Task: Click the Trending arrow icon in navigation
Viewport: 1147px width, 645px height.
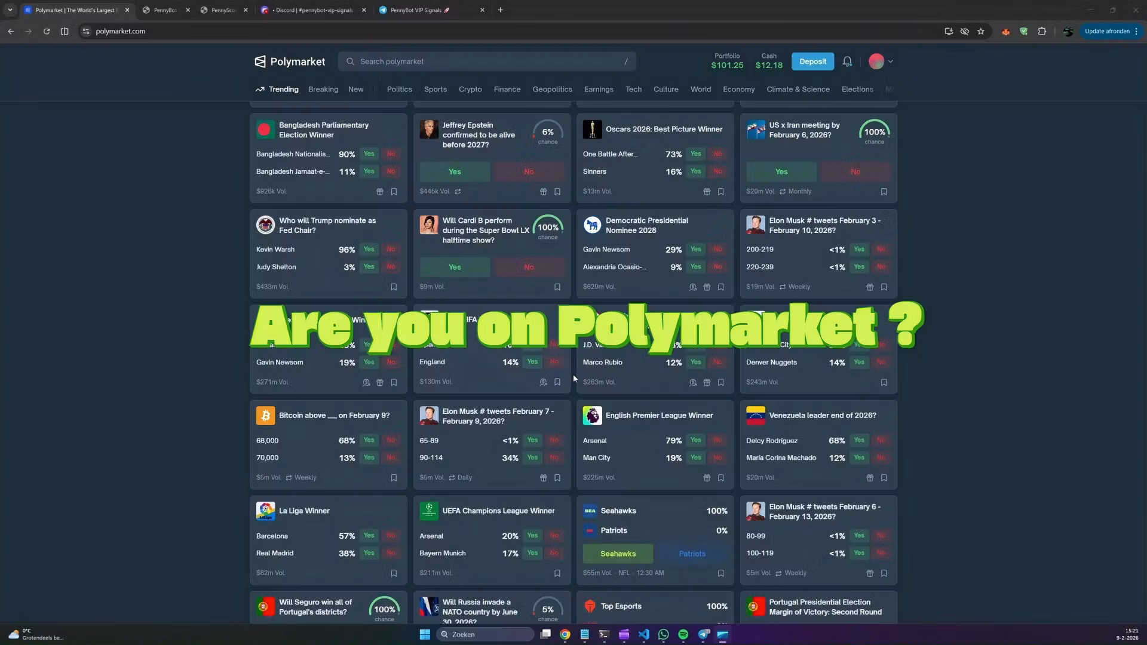Action: click(260, 89)
